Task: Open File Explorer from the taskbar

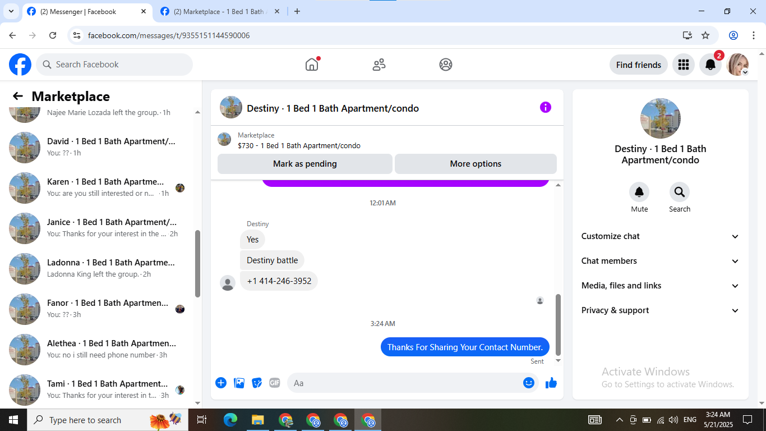Action: tap(257, 420)
